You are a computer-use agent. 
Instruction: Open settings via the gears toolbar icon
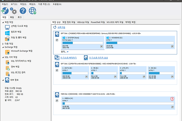14,11
